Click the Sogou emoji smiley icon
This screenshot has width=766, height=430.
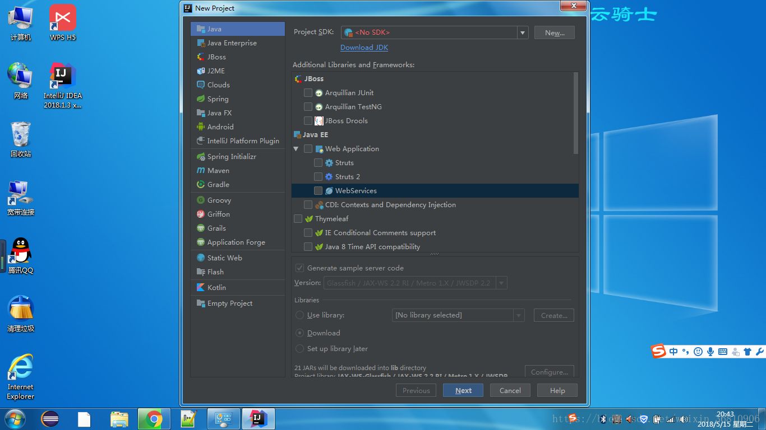click(698, 352)
